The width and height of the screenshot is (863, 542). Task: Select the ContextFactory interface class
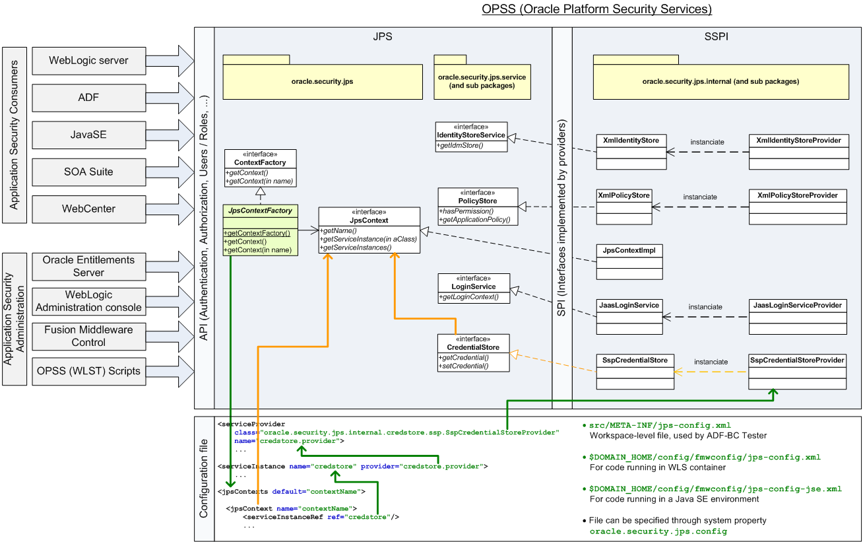(x=260, y=168)
